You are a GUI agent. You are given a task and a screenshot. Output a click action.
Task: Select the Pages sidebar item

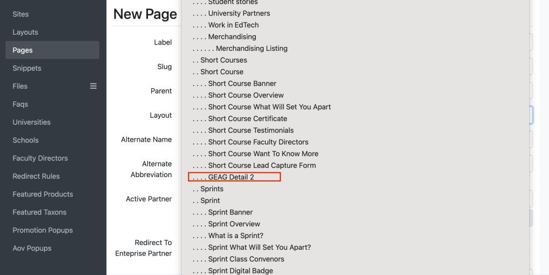23,50
